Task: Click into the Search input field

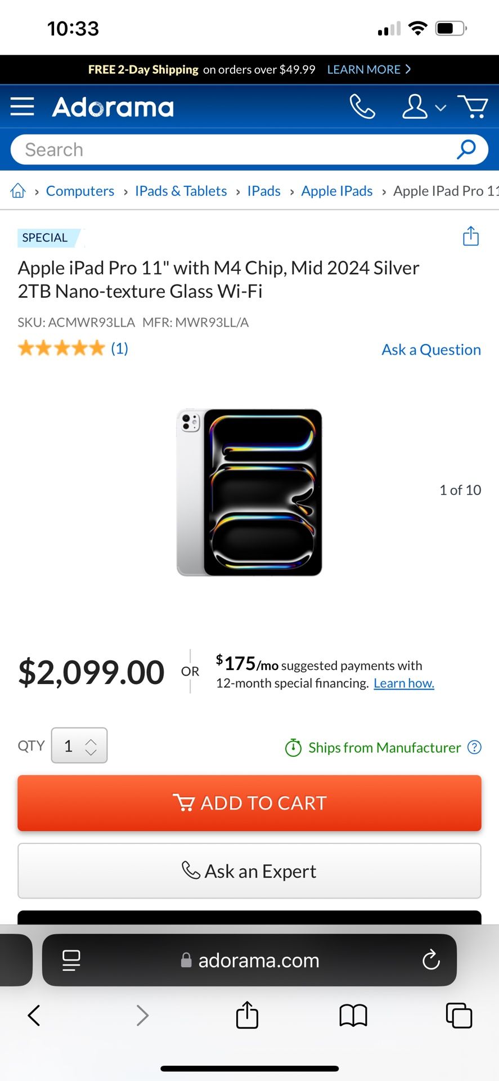Action: pyautogui.click(x=236, y=149)
